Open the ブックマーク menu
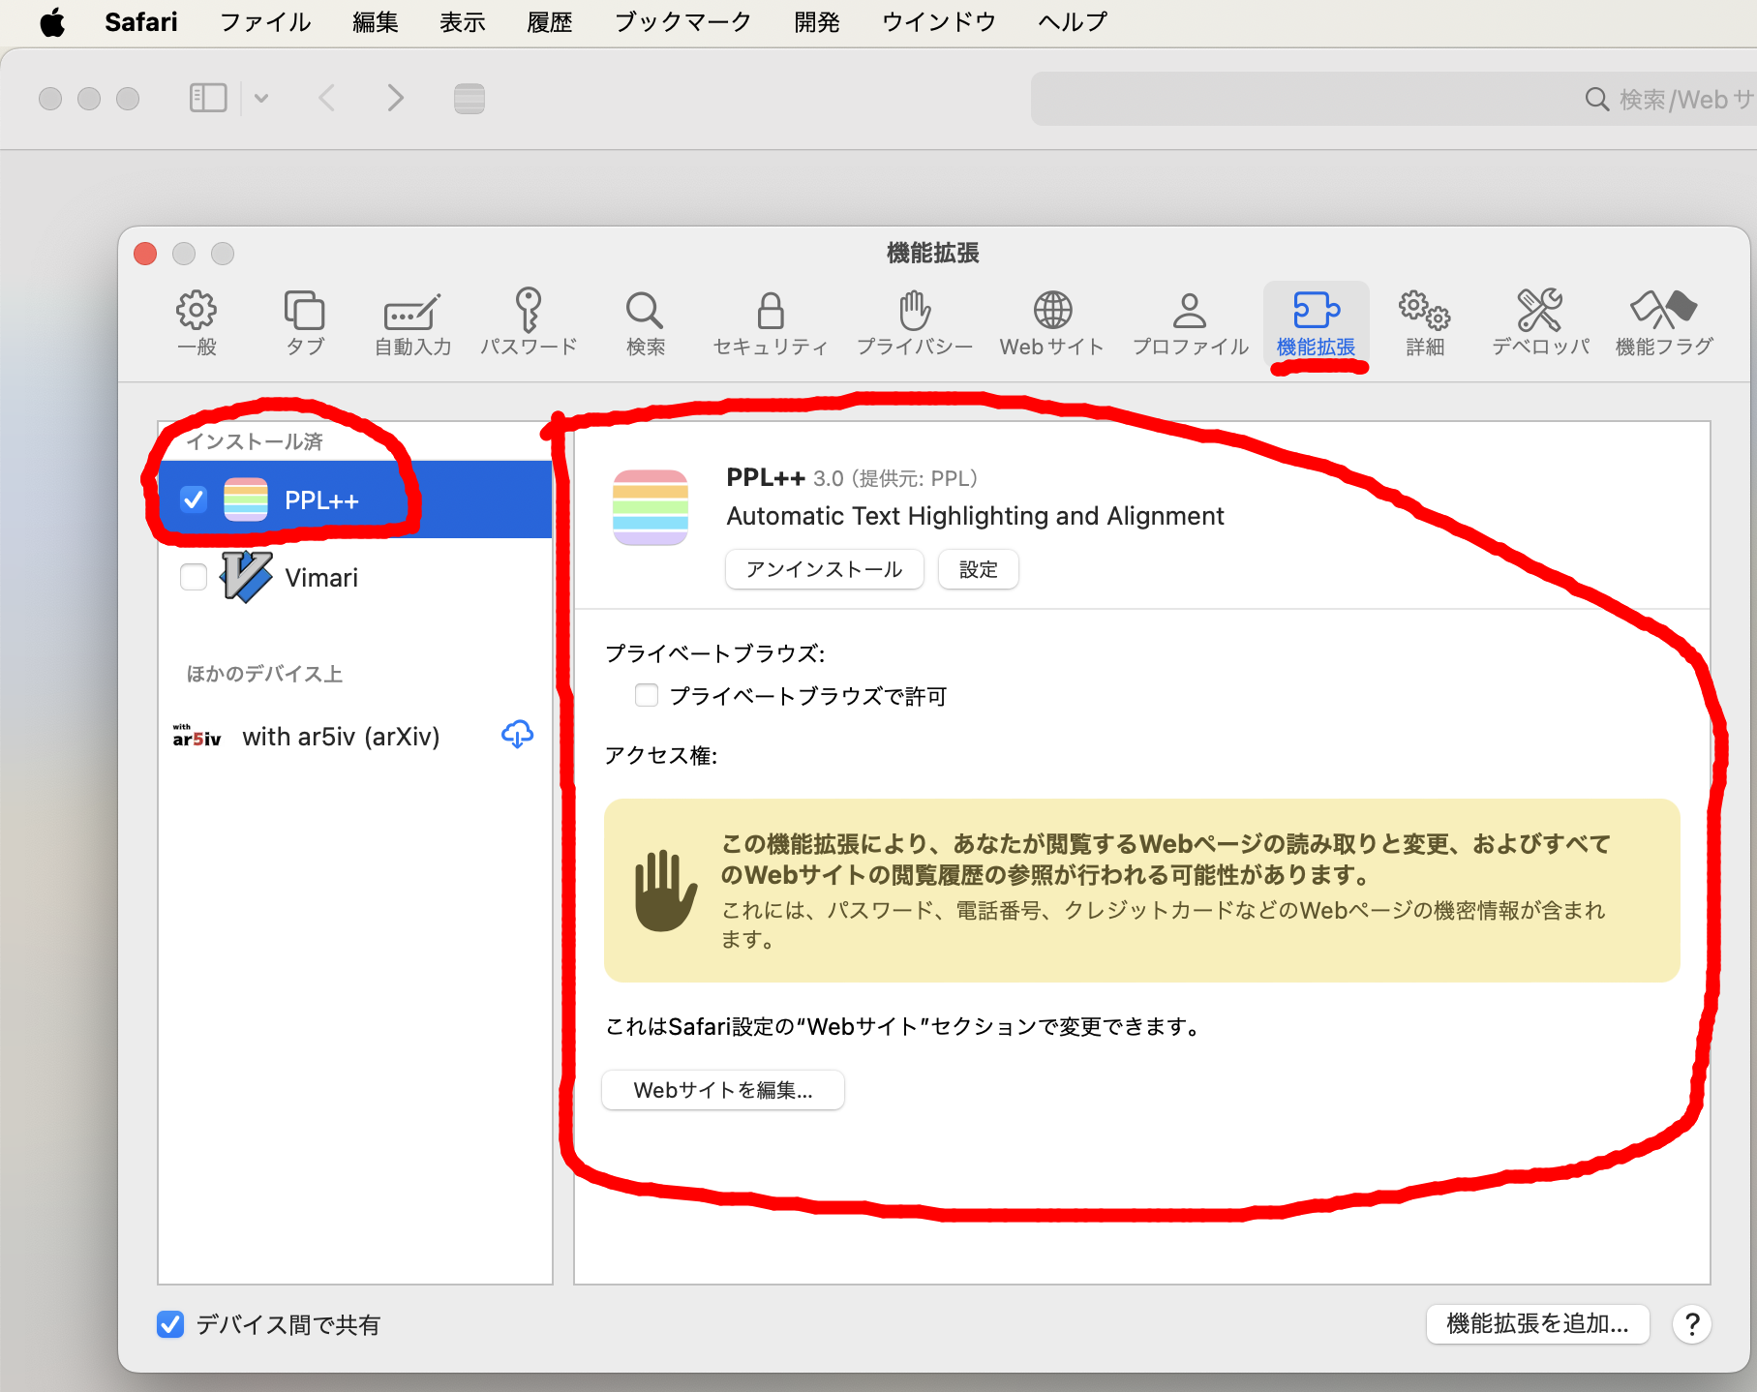1757x1392 pixels. pos(683,21)
